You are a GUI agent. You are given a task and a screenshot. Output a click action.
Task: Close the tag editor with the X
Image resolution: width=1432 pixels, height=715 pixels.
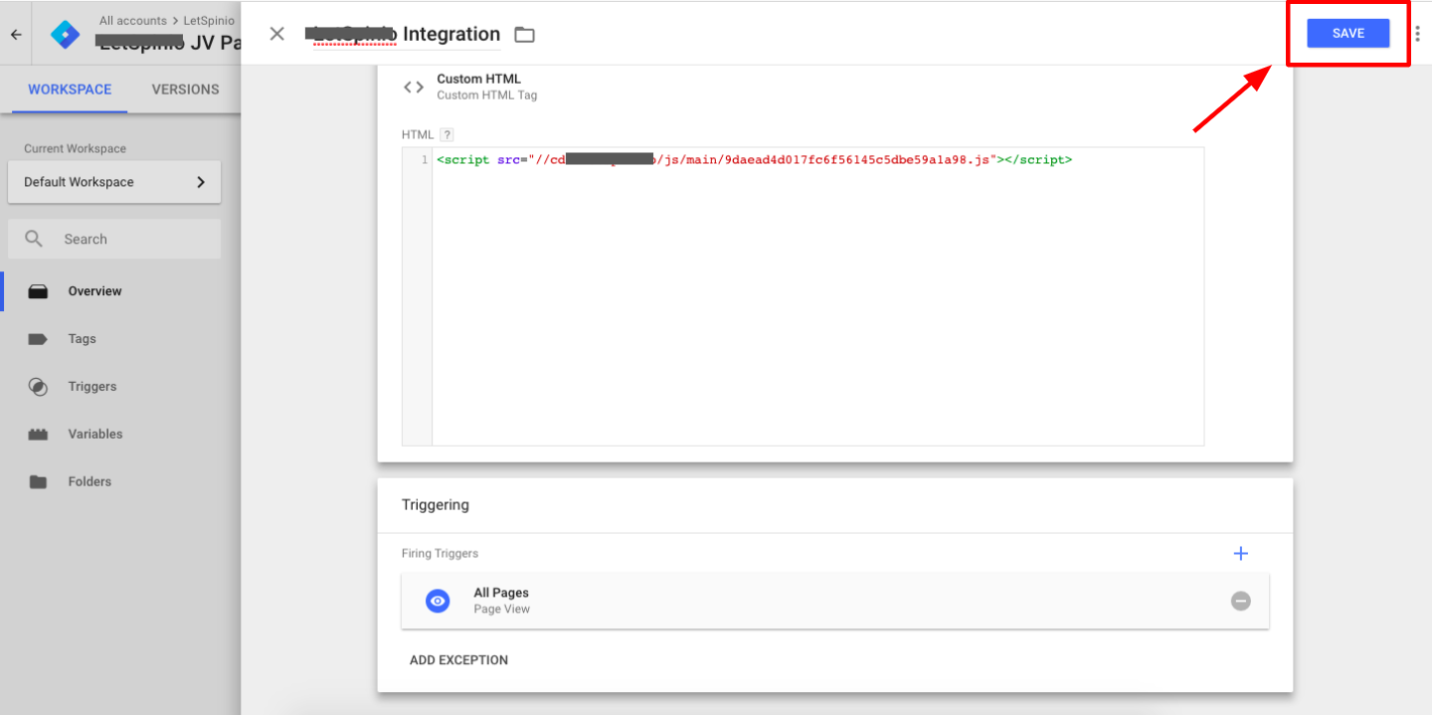tap(277, 34)
